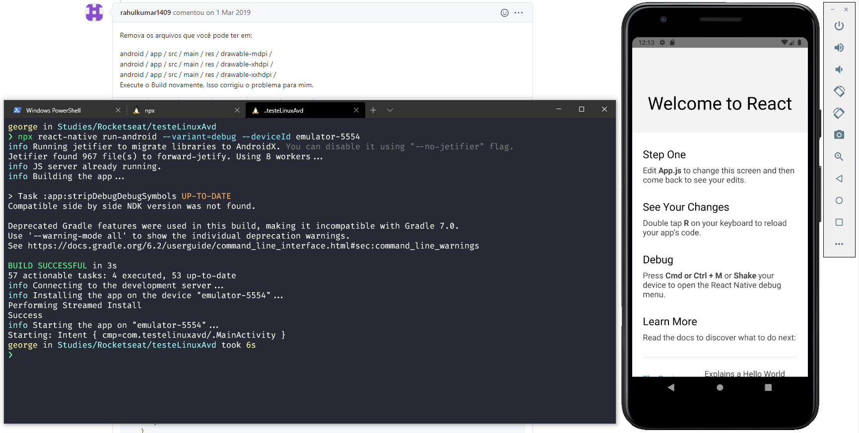Raise volume with emulator volume up icon

(839, 48)
